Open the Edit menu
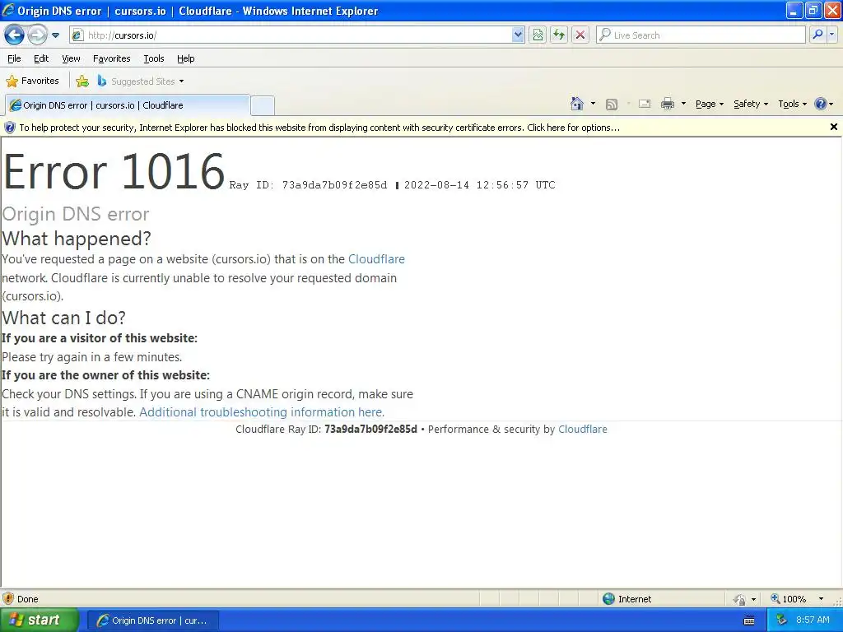Image resolution: width=843 pixels, height=632 pixels. click(41, 58)
